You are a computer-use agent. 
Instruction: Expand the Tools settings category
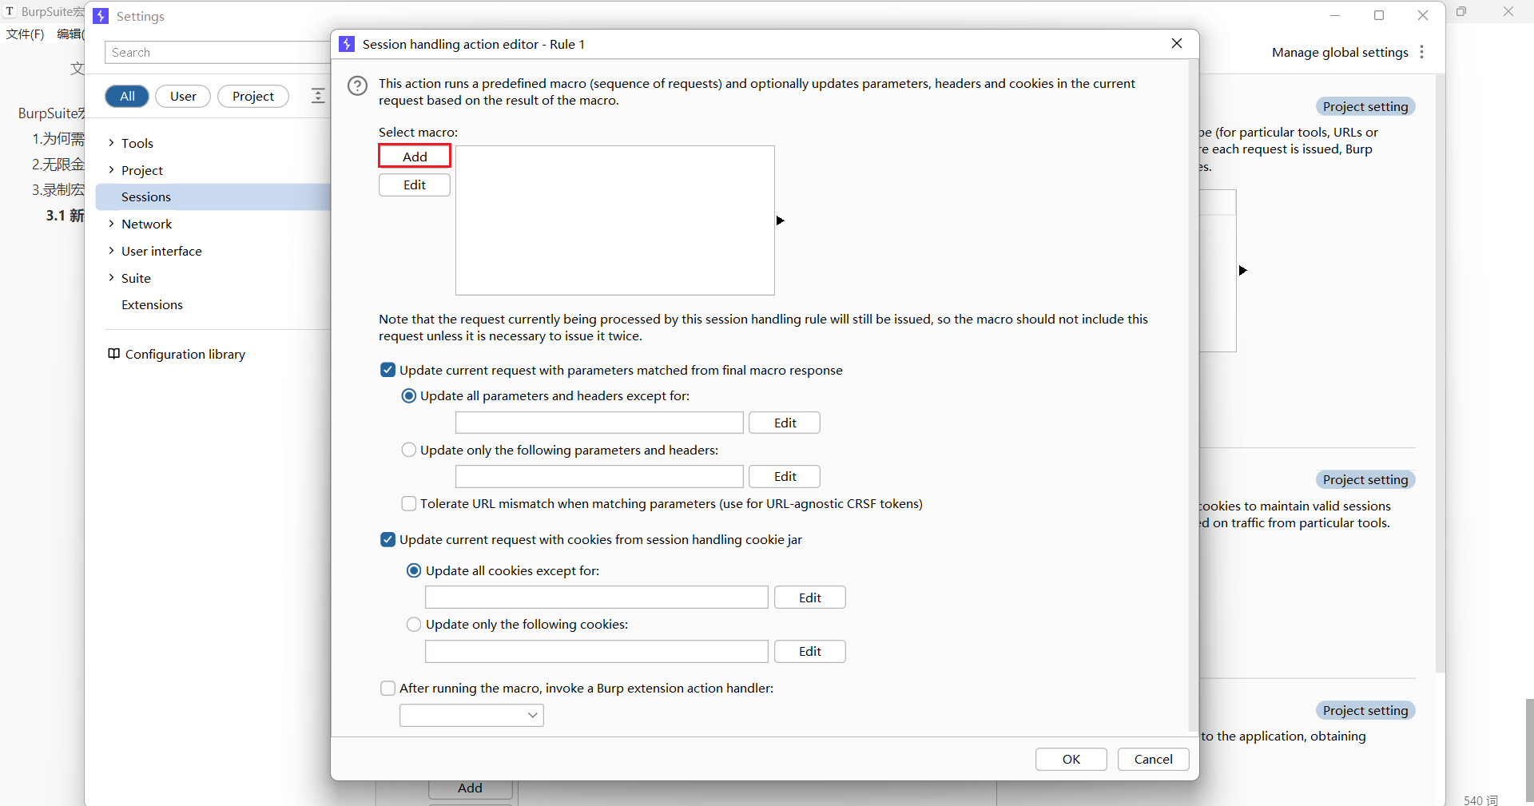click(x=111, y=143)
